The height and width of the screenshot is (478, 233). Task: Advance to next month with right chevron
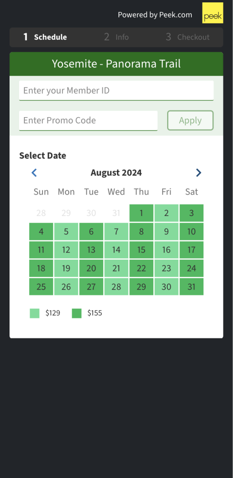coord(199,173)
